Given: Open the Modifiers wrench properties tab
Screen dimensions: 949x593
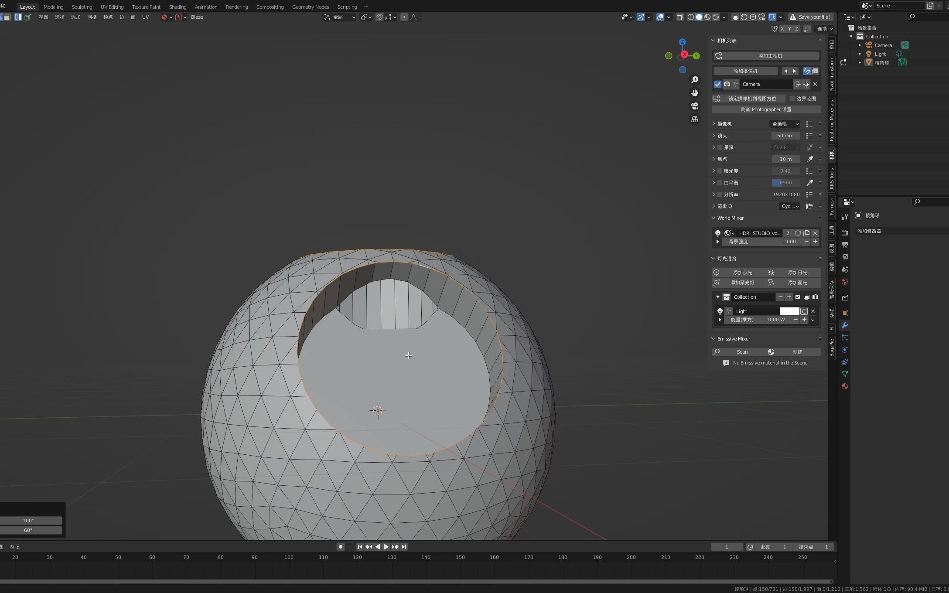Looking at the screenshot, I should (x=845, y=325).
